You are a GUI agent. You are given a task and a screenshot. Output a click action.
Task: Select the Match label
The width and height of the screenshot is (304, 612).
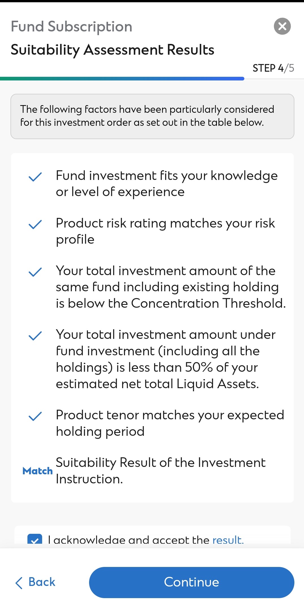pyautogui.click(x=37, y=471)
